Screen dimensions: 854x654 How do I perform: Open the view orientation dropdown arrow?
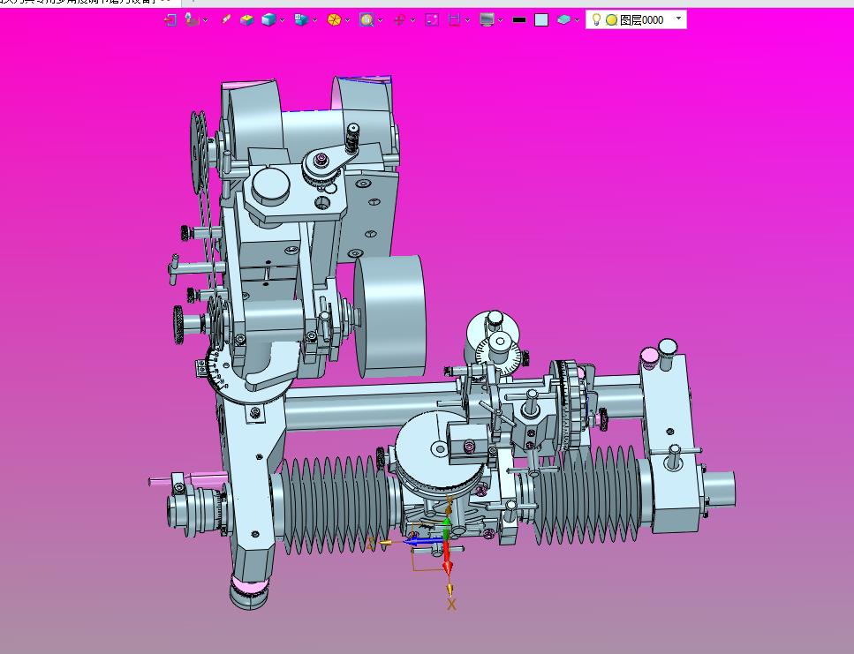[x=314, y=20]
